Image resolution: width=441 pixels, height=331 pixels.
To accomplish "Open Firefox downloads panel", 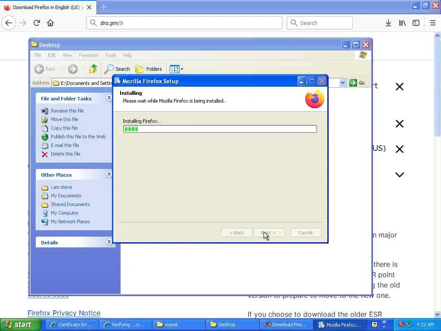I will click(x=388, y=23).
